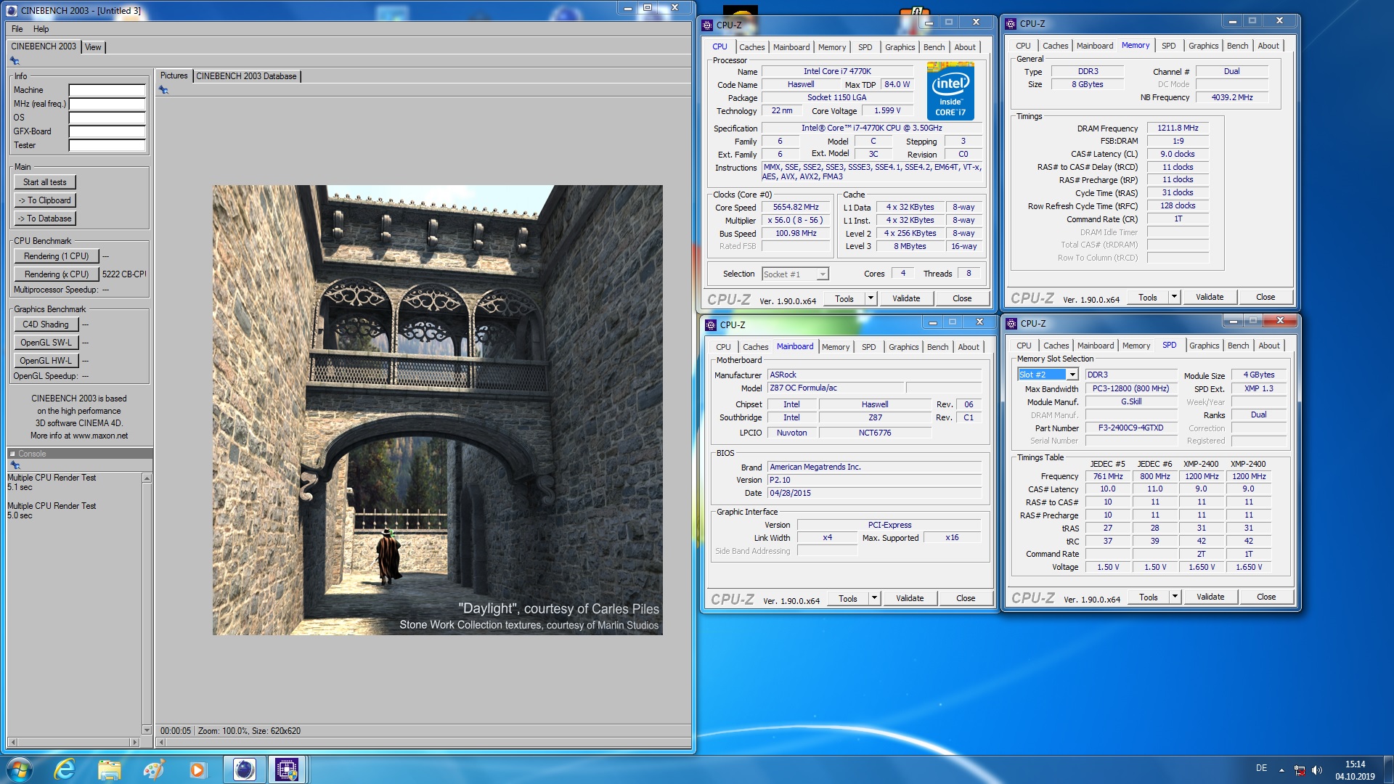This screenshot has height=784, width=1394.
Task: Switch to CINEBENCH taskbar icon
Action: click(x=245, y=769)
